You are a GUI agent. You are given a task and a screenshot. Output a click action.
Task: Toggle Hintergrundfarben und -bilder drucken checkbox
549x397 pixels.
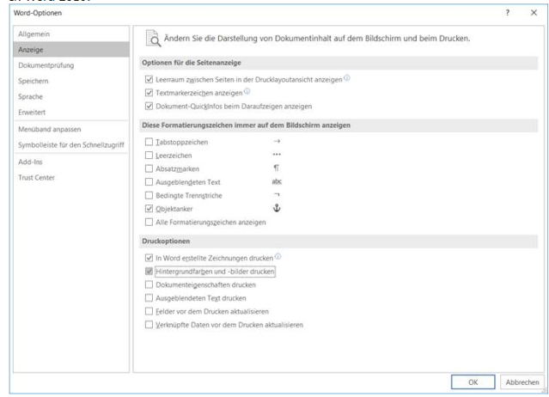coord(150,271)
